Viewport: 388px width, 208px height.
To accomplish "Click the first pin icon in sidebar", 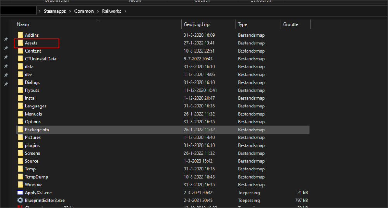I will tap(6, 39).
